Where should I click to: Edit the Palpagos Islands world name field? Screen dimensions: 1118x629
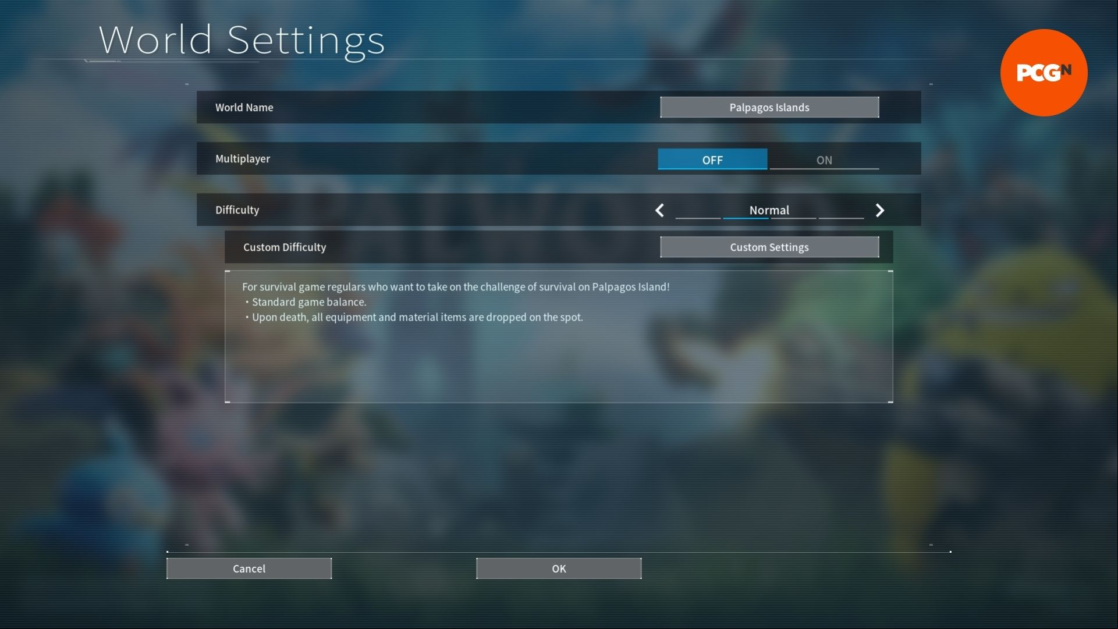point(769,108)
